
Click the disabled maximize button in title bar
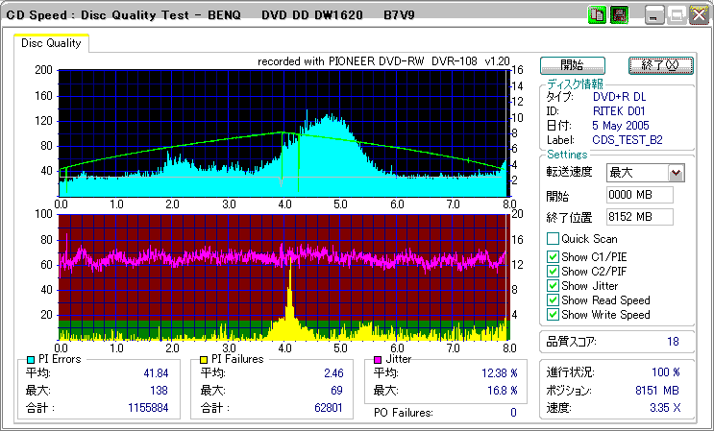click(677, 15)
